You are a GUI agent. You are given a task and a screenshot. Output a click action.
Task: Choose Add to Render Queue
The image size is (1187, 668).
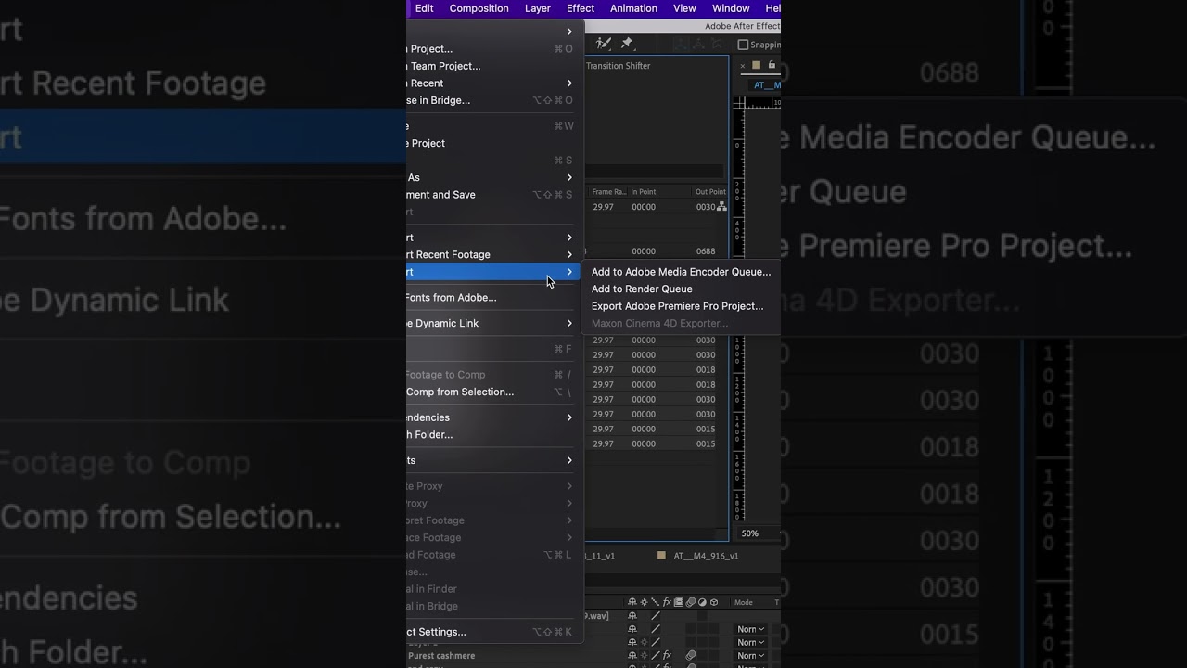point(681,289)
